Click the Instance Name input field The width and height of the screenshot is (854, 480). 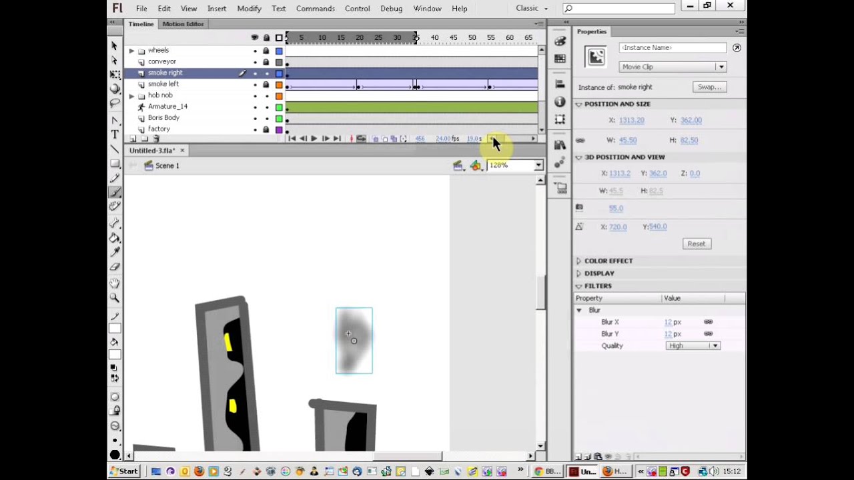673,48
